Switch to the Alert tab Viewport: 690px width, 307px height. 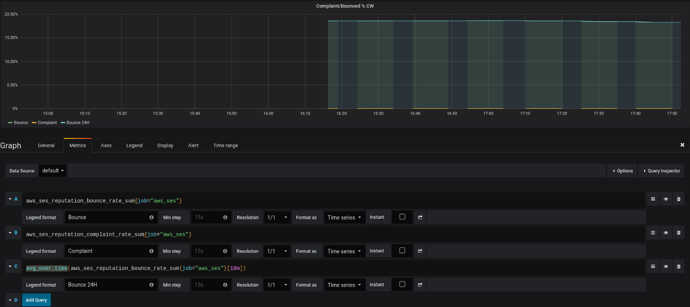point(193,145)
